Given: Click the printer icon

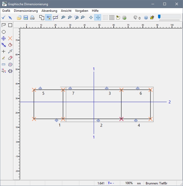Looking at the screenshot, I should 32,18.
